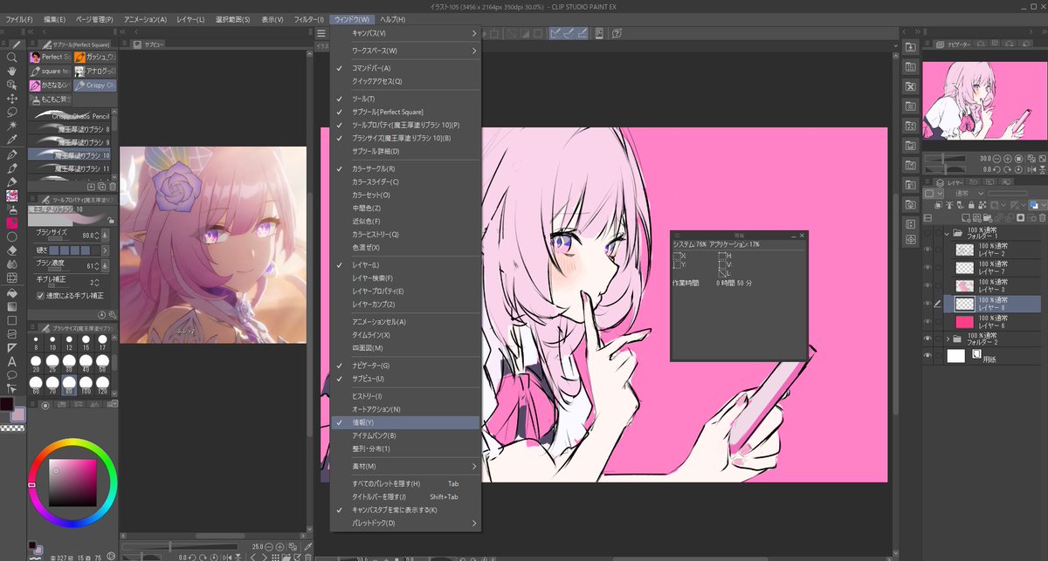Click the zoom out button in Navigator

[x=999, y=158]
